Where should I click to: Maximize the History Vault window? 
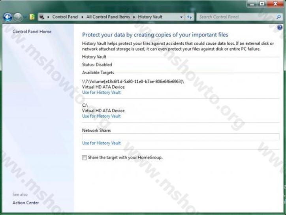point(262,4)
